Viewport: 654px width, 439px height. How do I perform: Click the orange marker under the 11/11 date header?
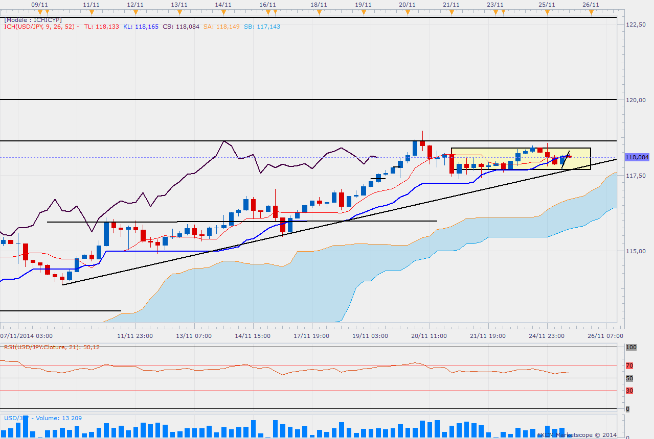click(x=91, y=11)
